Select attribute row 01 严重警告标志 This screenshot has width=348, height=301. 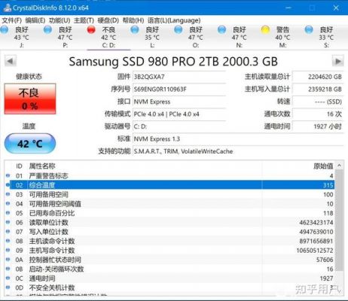[170, 176]
